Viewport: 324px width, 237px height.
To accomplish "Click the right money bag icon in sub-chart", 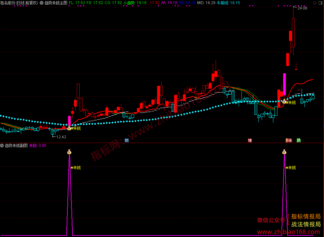I will pos(284,152).
